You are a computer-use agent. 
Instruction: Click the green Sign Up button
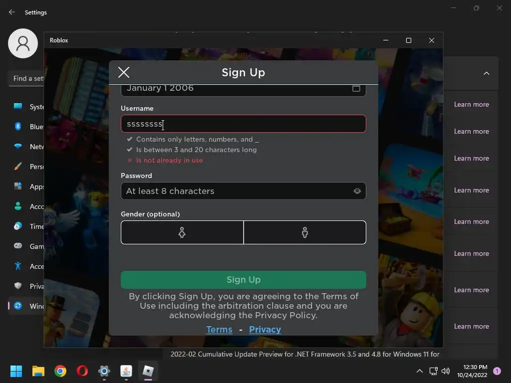coord(244,280)
